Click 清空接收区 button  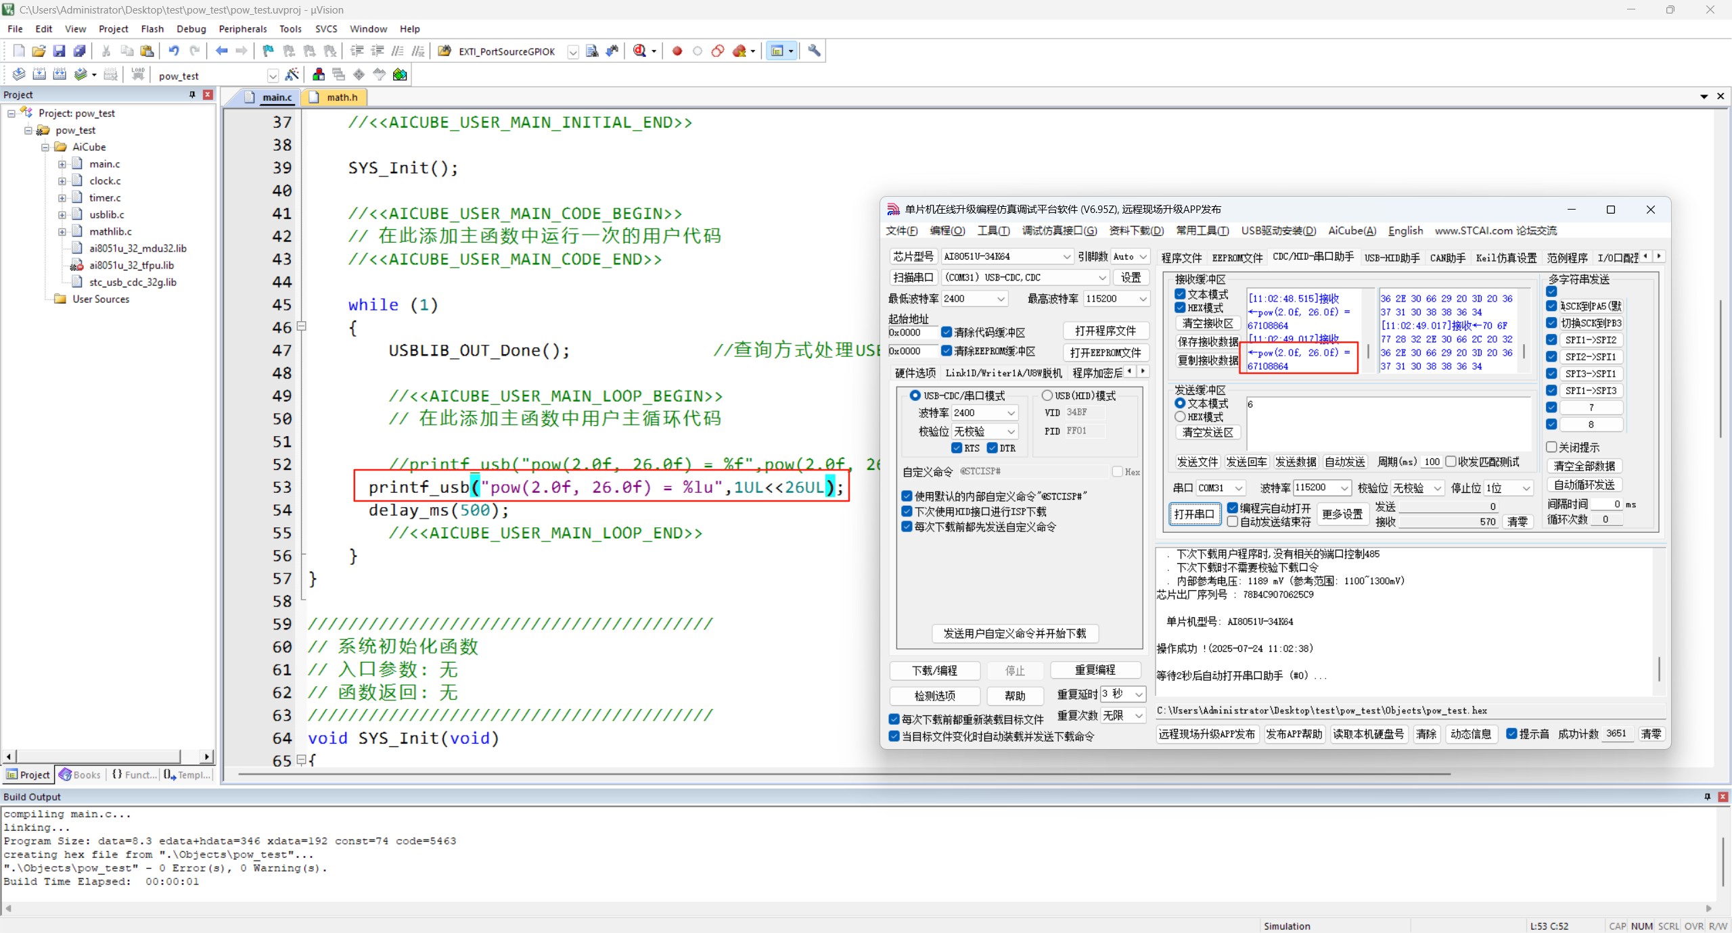click(1208, 323)
